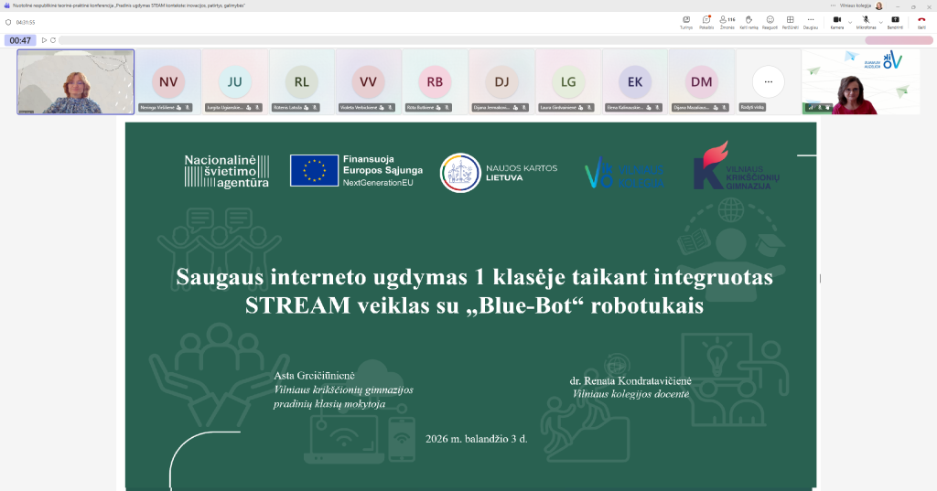Reset the timer with the reload icon

pyautogui.click(x=53, y=40)
